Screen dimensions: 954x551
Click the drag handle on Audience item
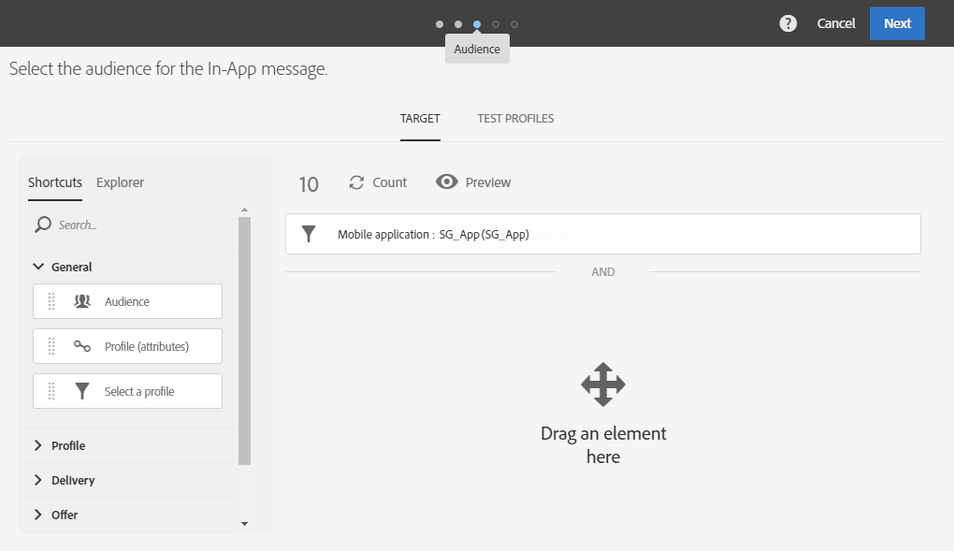51,301
